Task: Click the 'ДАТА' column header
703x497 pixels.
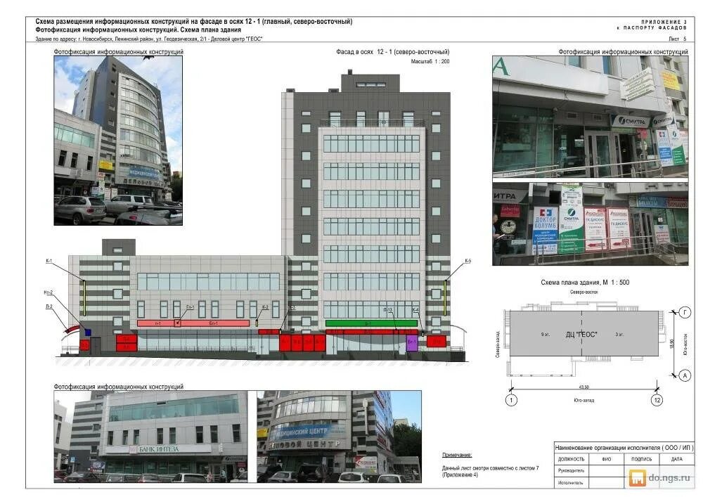Action: (676, 459)
